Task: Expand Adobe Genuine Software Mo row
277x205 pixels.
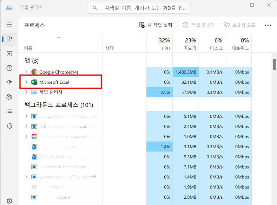Action: [x=26, y=127]
